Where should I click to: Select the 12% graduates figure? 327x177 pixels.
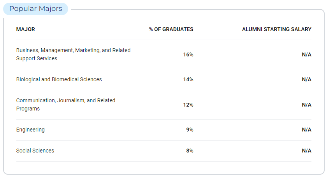pyautogui.click(x=188, y=105)
